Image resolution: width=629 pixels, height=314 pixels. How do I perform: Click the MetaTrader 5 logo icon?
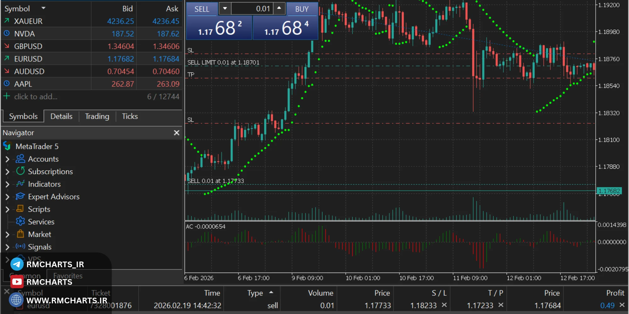(x=7, y=146)
